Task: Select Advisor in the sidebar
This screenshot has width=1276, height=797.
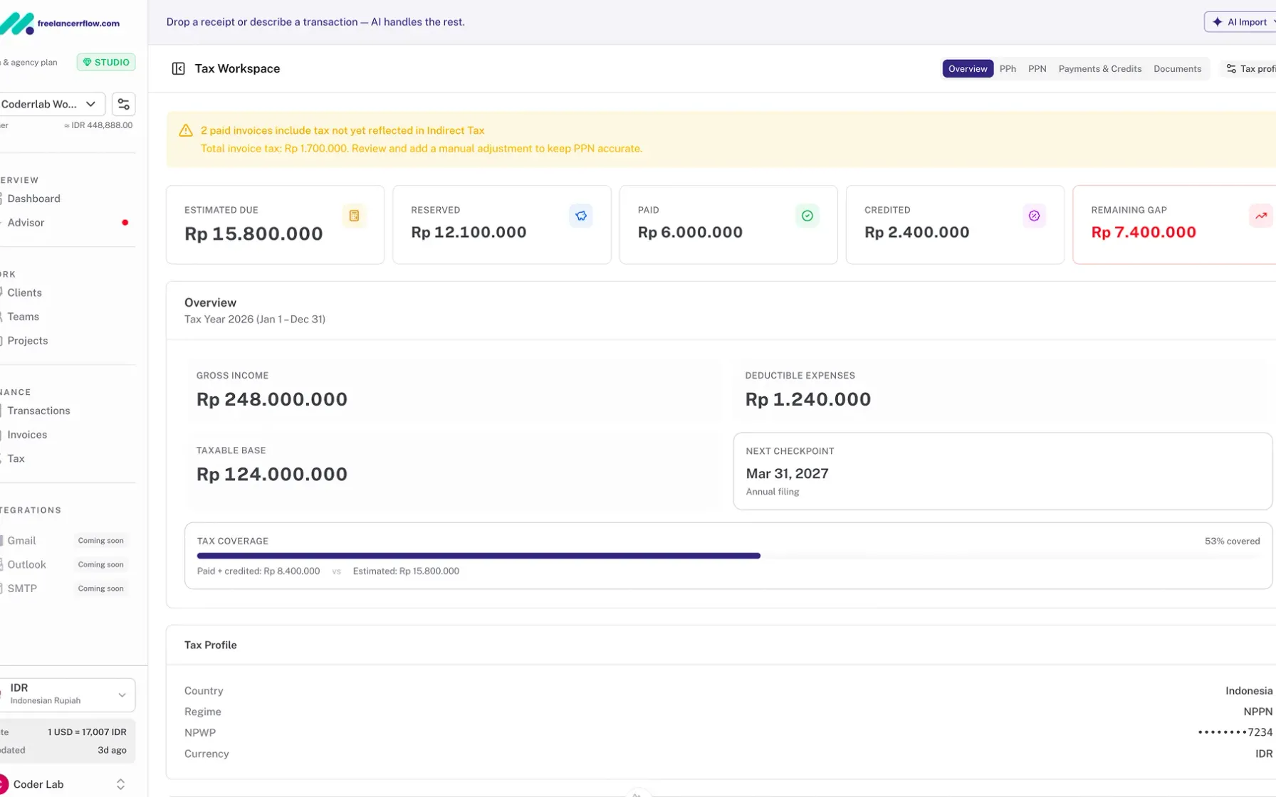Action: 26,222
